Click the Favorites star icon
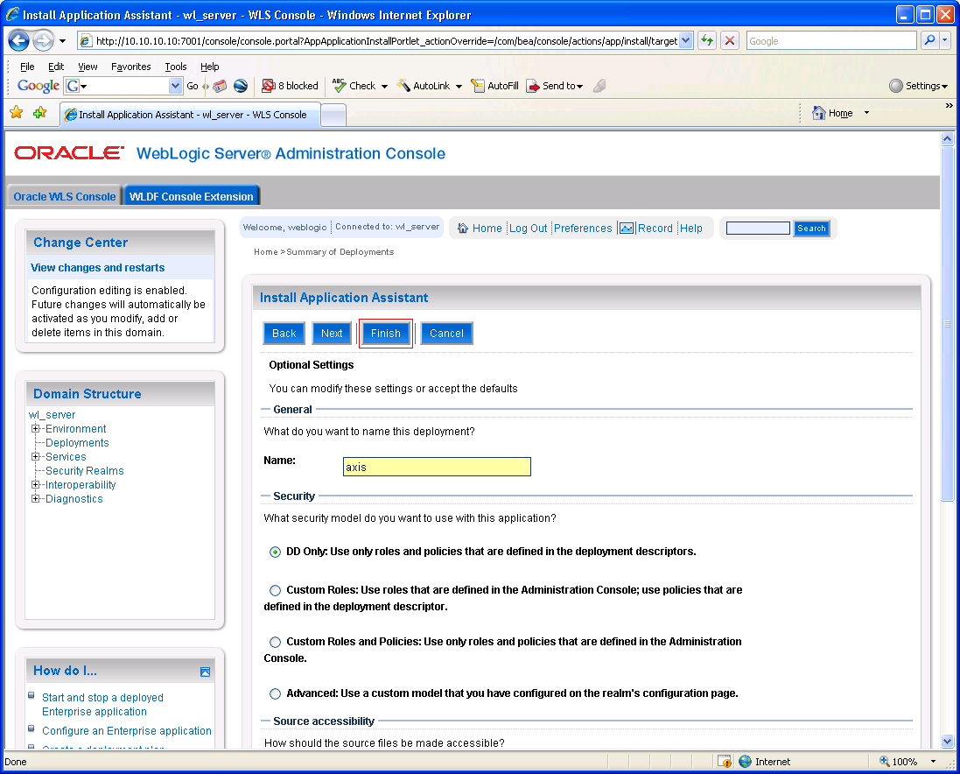This screenshot has width=960, height=774. pyautogui.click(x=17, y=113)
